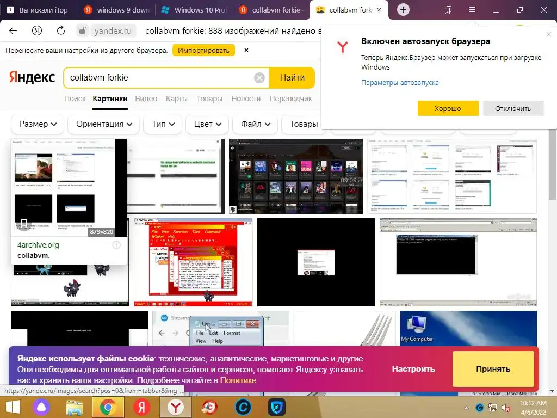Open the Переводчик tab
Image resolution: width=557 pixels, height=418 pixels.
click(290, 99)
